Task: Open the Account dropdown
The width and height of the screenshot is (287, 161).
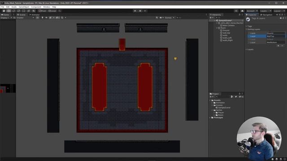Action: tap(252, 11)
